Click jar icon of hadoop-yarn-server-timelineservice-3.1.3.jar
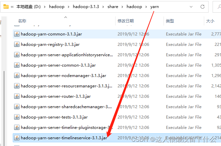The image size is (221, 146). tap(17, 138)
